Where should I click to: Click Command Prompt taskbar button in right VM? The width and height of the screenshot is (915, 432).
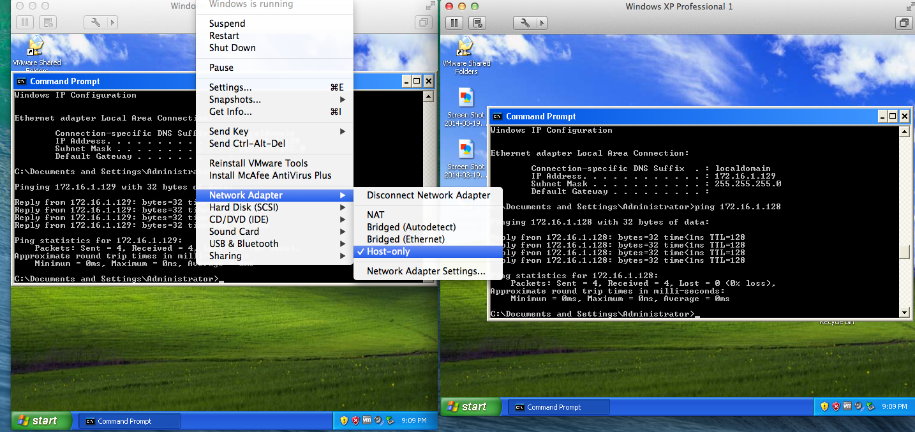click(559, 407)
